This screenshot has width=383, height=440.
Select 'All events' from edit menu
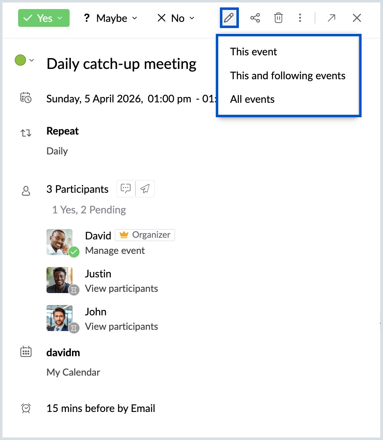252,99
